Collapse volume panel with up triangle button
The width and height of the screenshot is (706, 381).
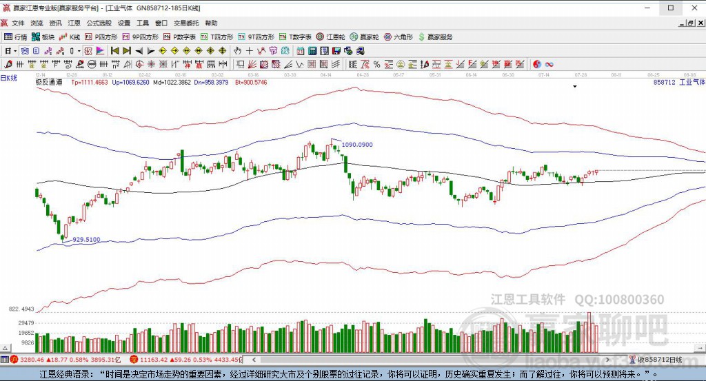tap(5, 348)
